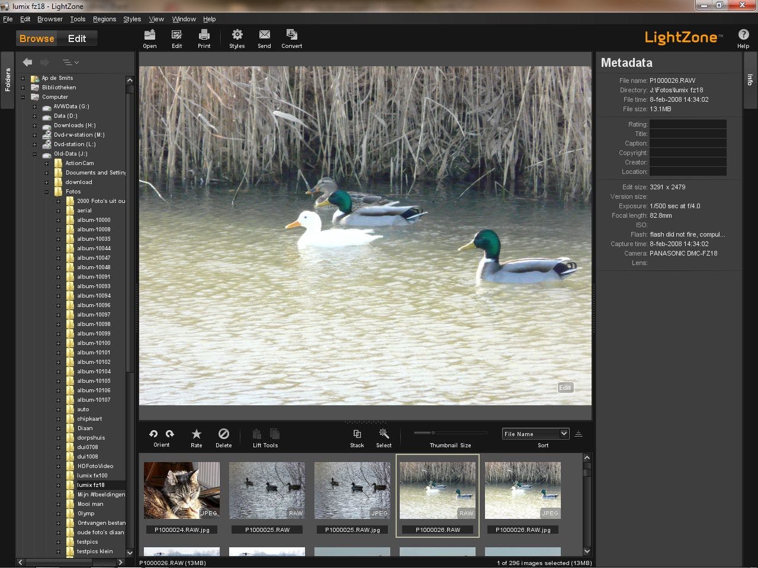758x568 pixels.
Task: Click the Copyright metadata field
Action: 688,153
